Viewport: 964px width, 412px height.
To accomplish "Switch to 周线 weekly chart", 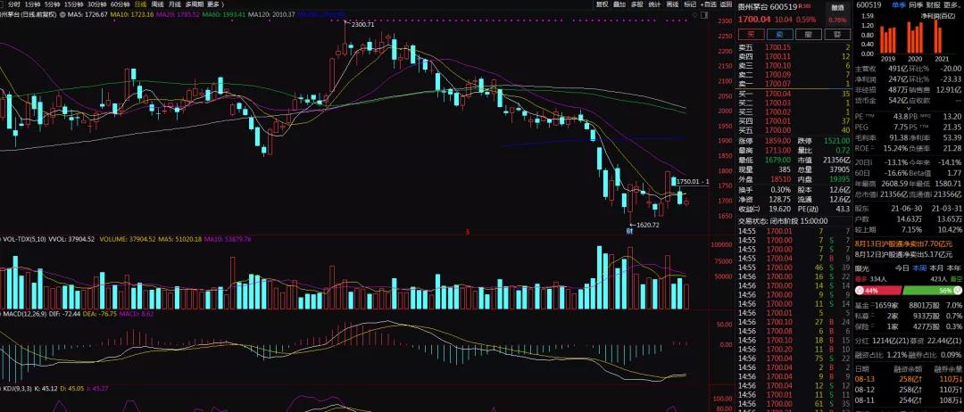I will pyautogui.click(x=157, y=4).
